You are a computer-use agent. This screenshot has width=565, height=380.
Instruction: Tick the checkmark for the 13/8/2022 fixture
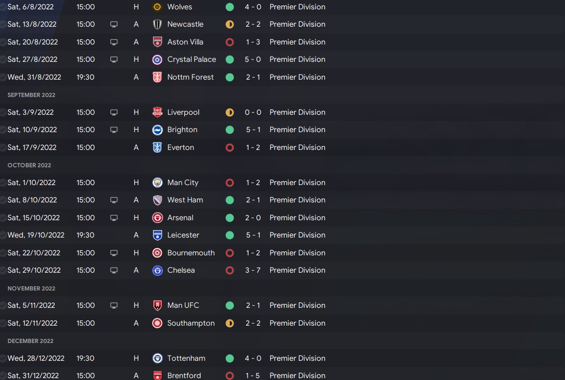(x=3, y=24)
